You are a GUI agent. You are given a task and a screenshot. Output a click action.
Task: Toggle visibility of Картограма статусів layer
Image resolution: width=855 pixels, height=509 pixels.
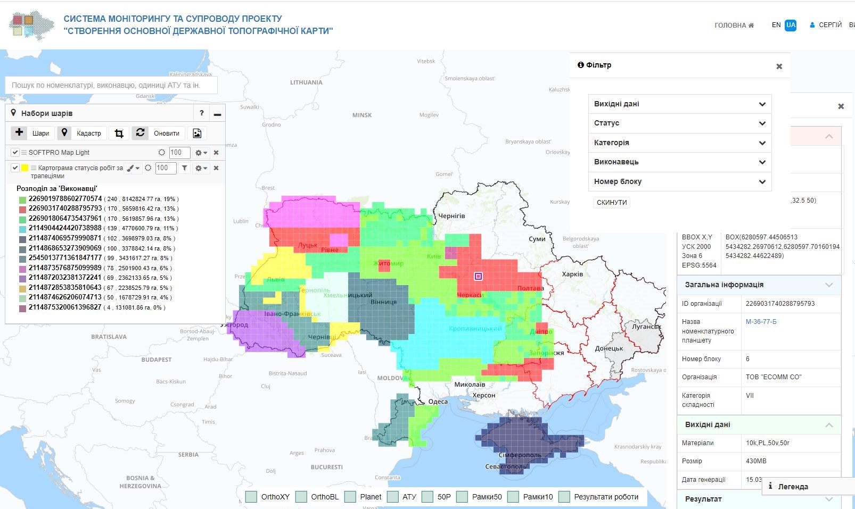pos(15,168)
